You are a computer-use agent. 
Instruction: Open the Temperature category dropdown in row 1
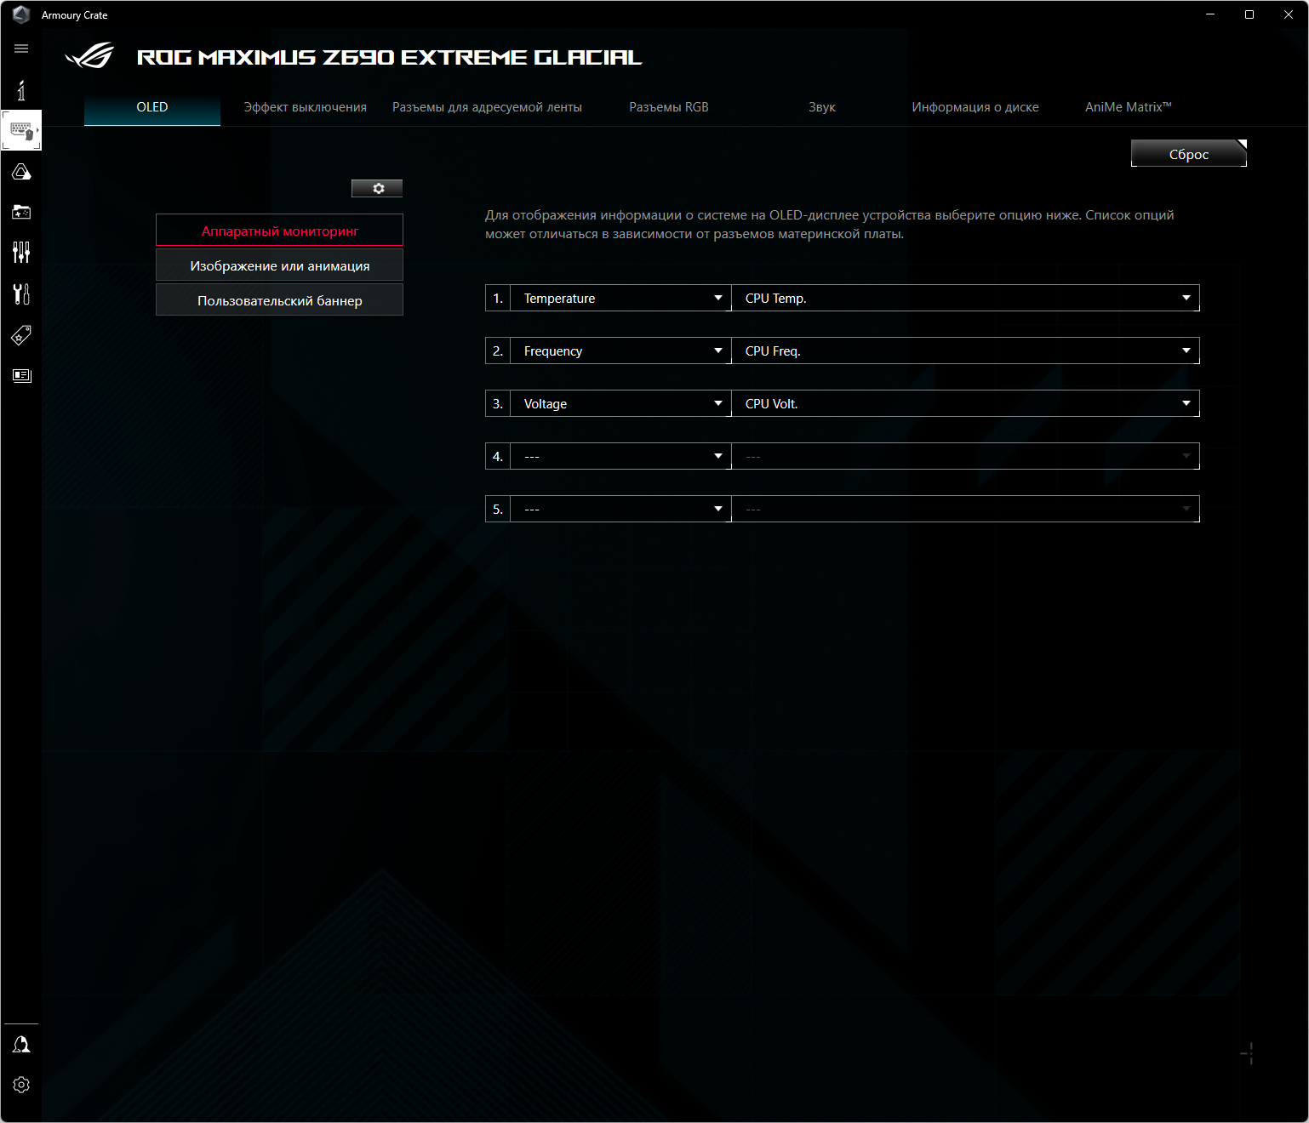coord(620,298)
